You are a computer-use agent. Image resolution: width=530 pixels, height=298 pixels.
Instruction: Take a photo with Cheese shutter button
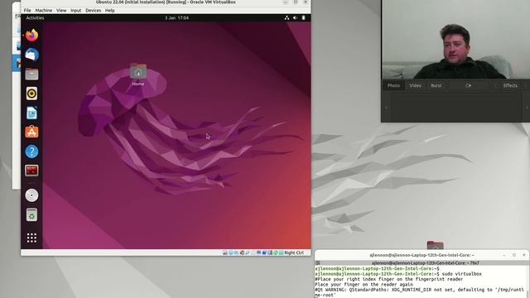coord(469,85)
